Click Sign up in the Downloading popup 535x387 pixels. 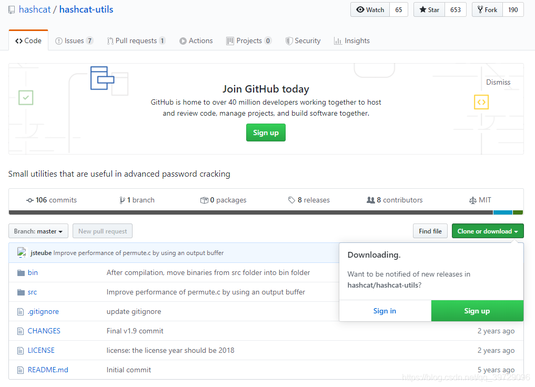click(477, 311)
